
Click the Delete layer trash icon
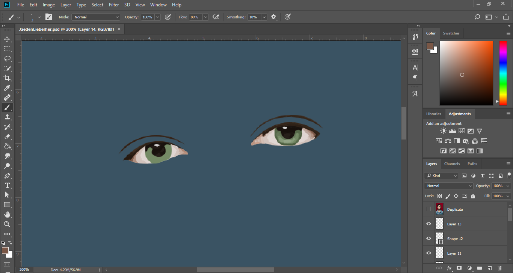(x=499, y=268)
